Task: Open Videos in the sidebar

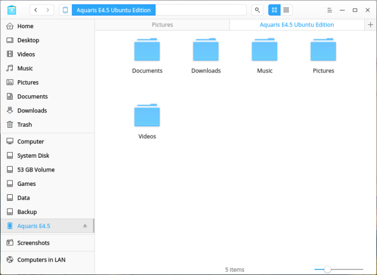Action: (47, 54)
